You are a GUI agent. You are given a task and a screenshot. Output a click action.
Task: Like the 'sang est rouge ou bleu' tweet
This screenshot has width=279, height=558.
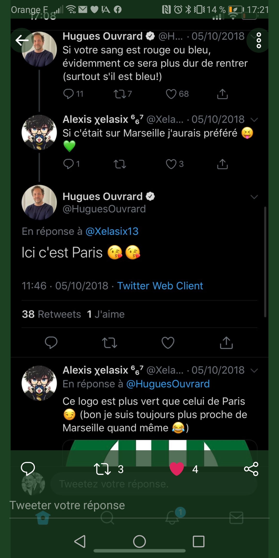[171, 94]
